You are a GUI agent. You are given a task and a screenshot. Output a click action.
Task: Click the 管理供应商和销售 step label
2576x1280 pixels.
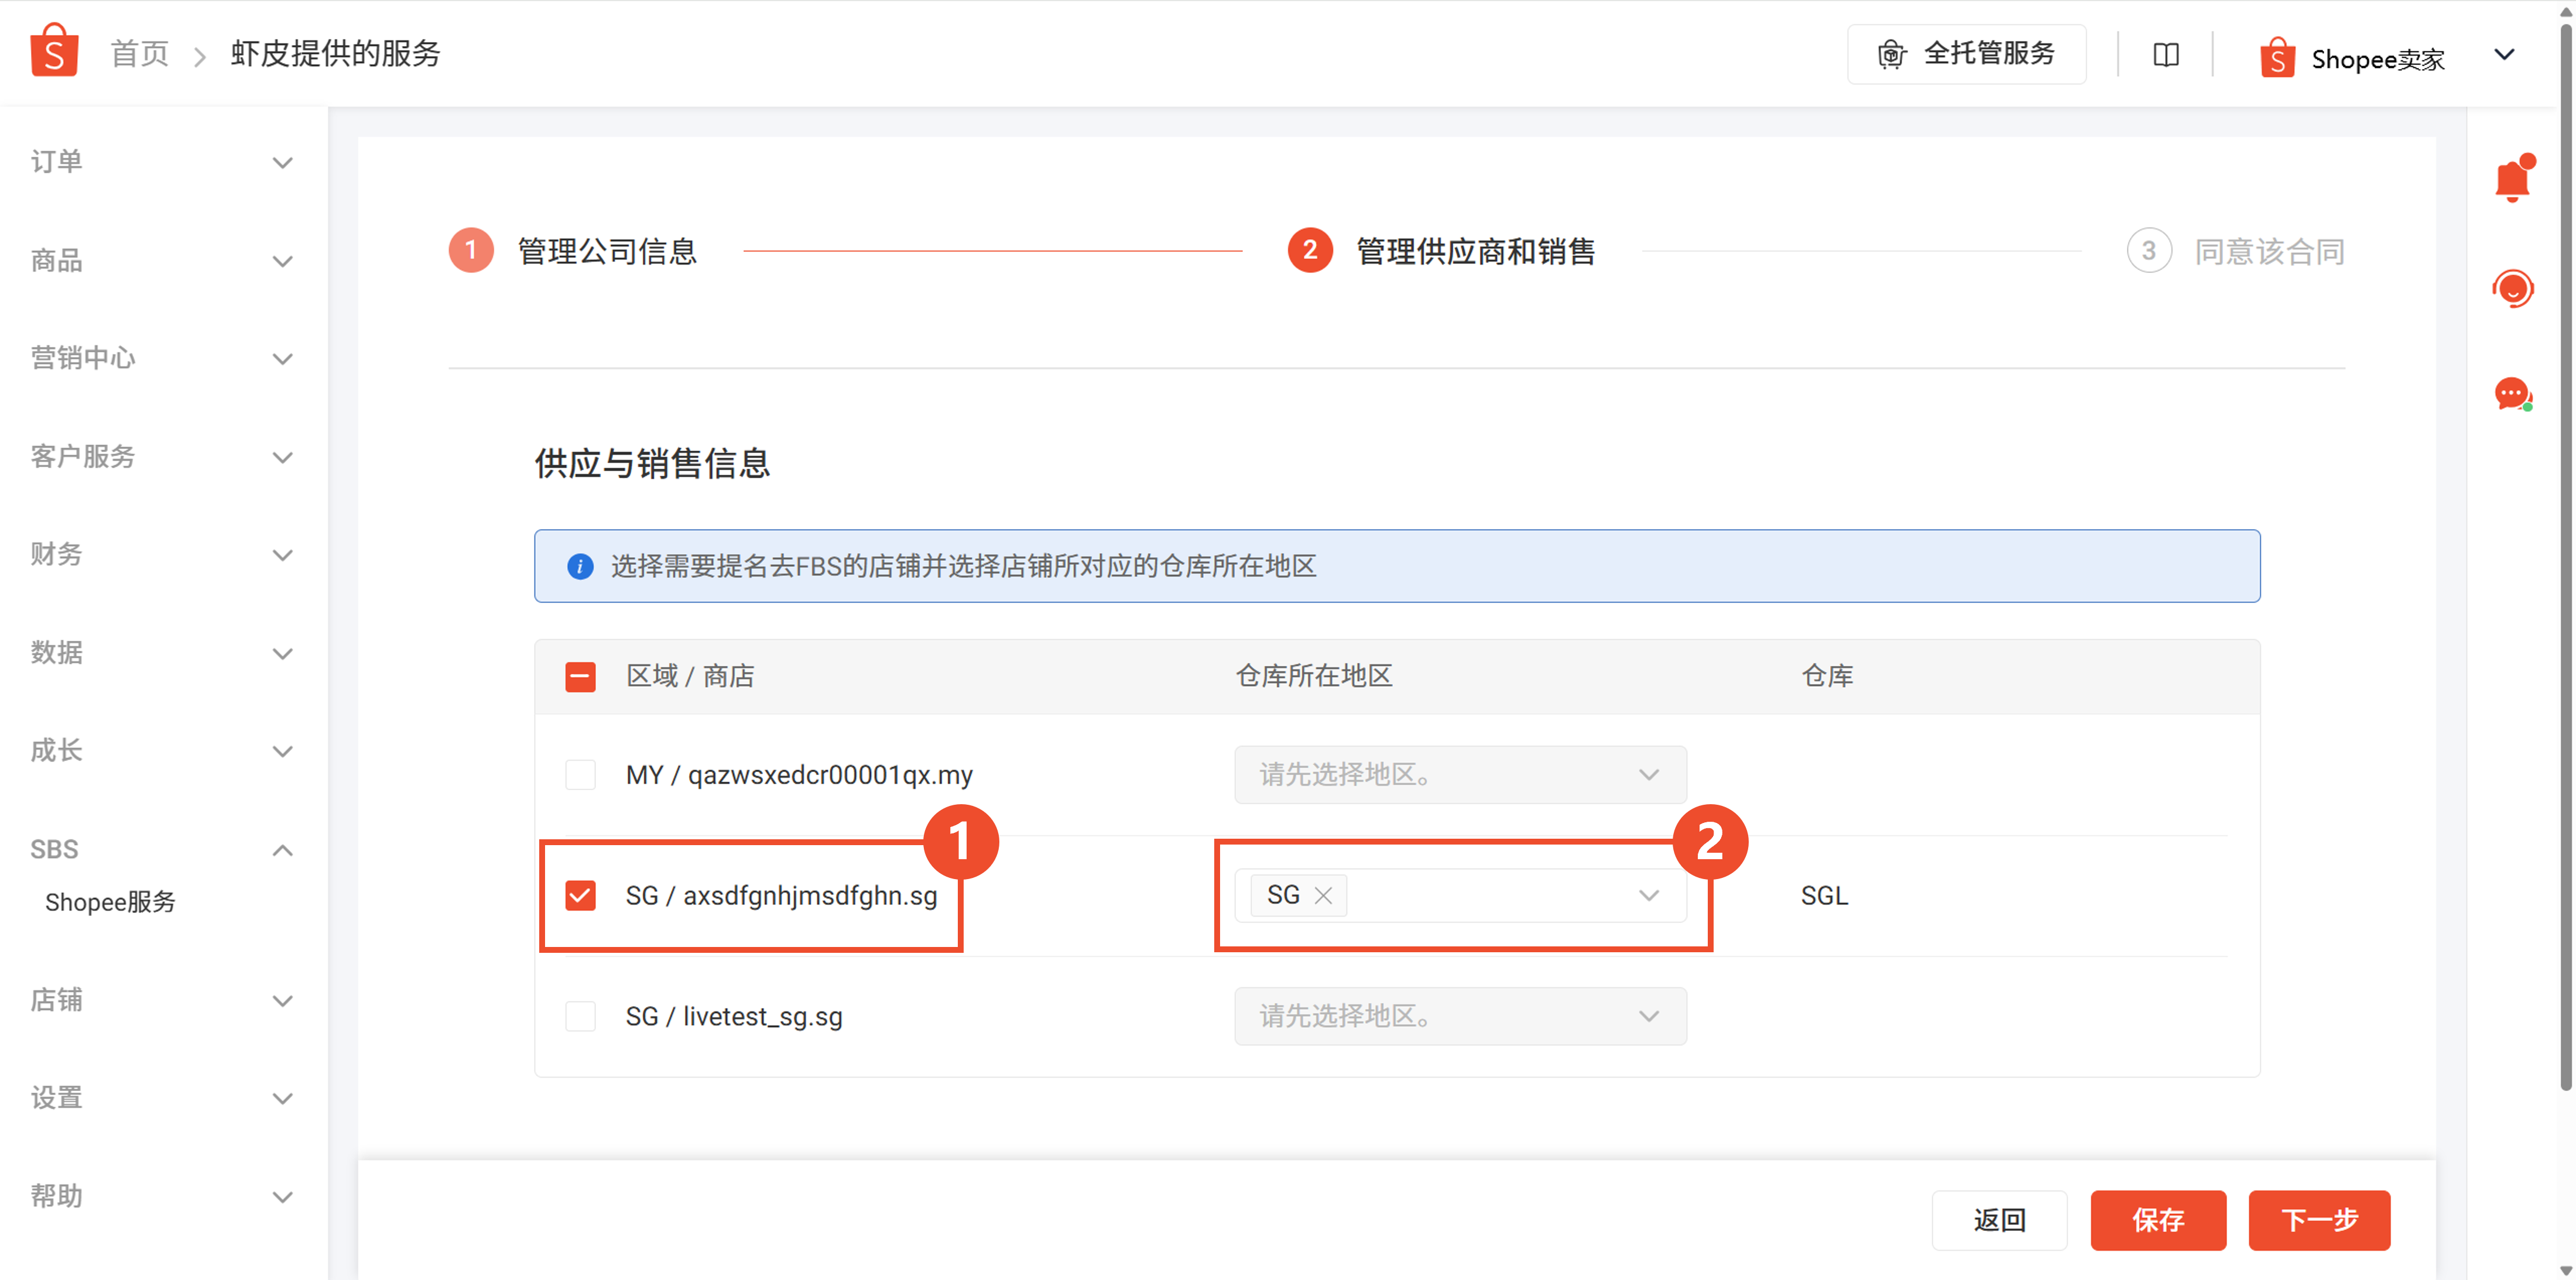[1475, 251]
